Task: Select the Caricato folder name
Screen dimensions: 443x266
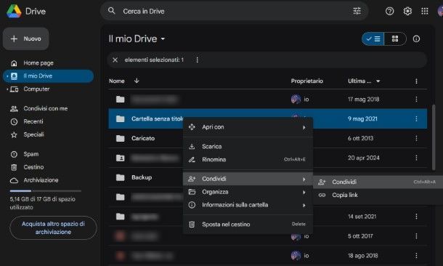Action: [143, 138]
